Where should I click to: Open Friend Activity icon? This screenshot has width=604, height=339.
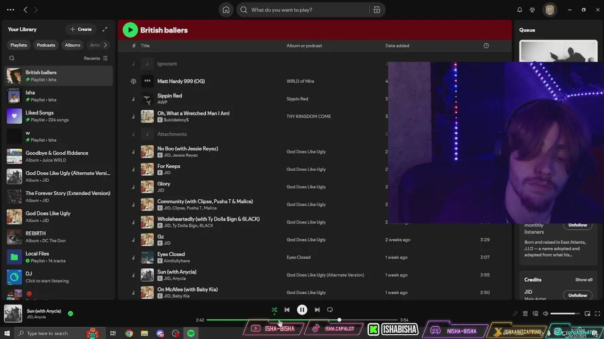pos(532,10)
